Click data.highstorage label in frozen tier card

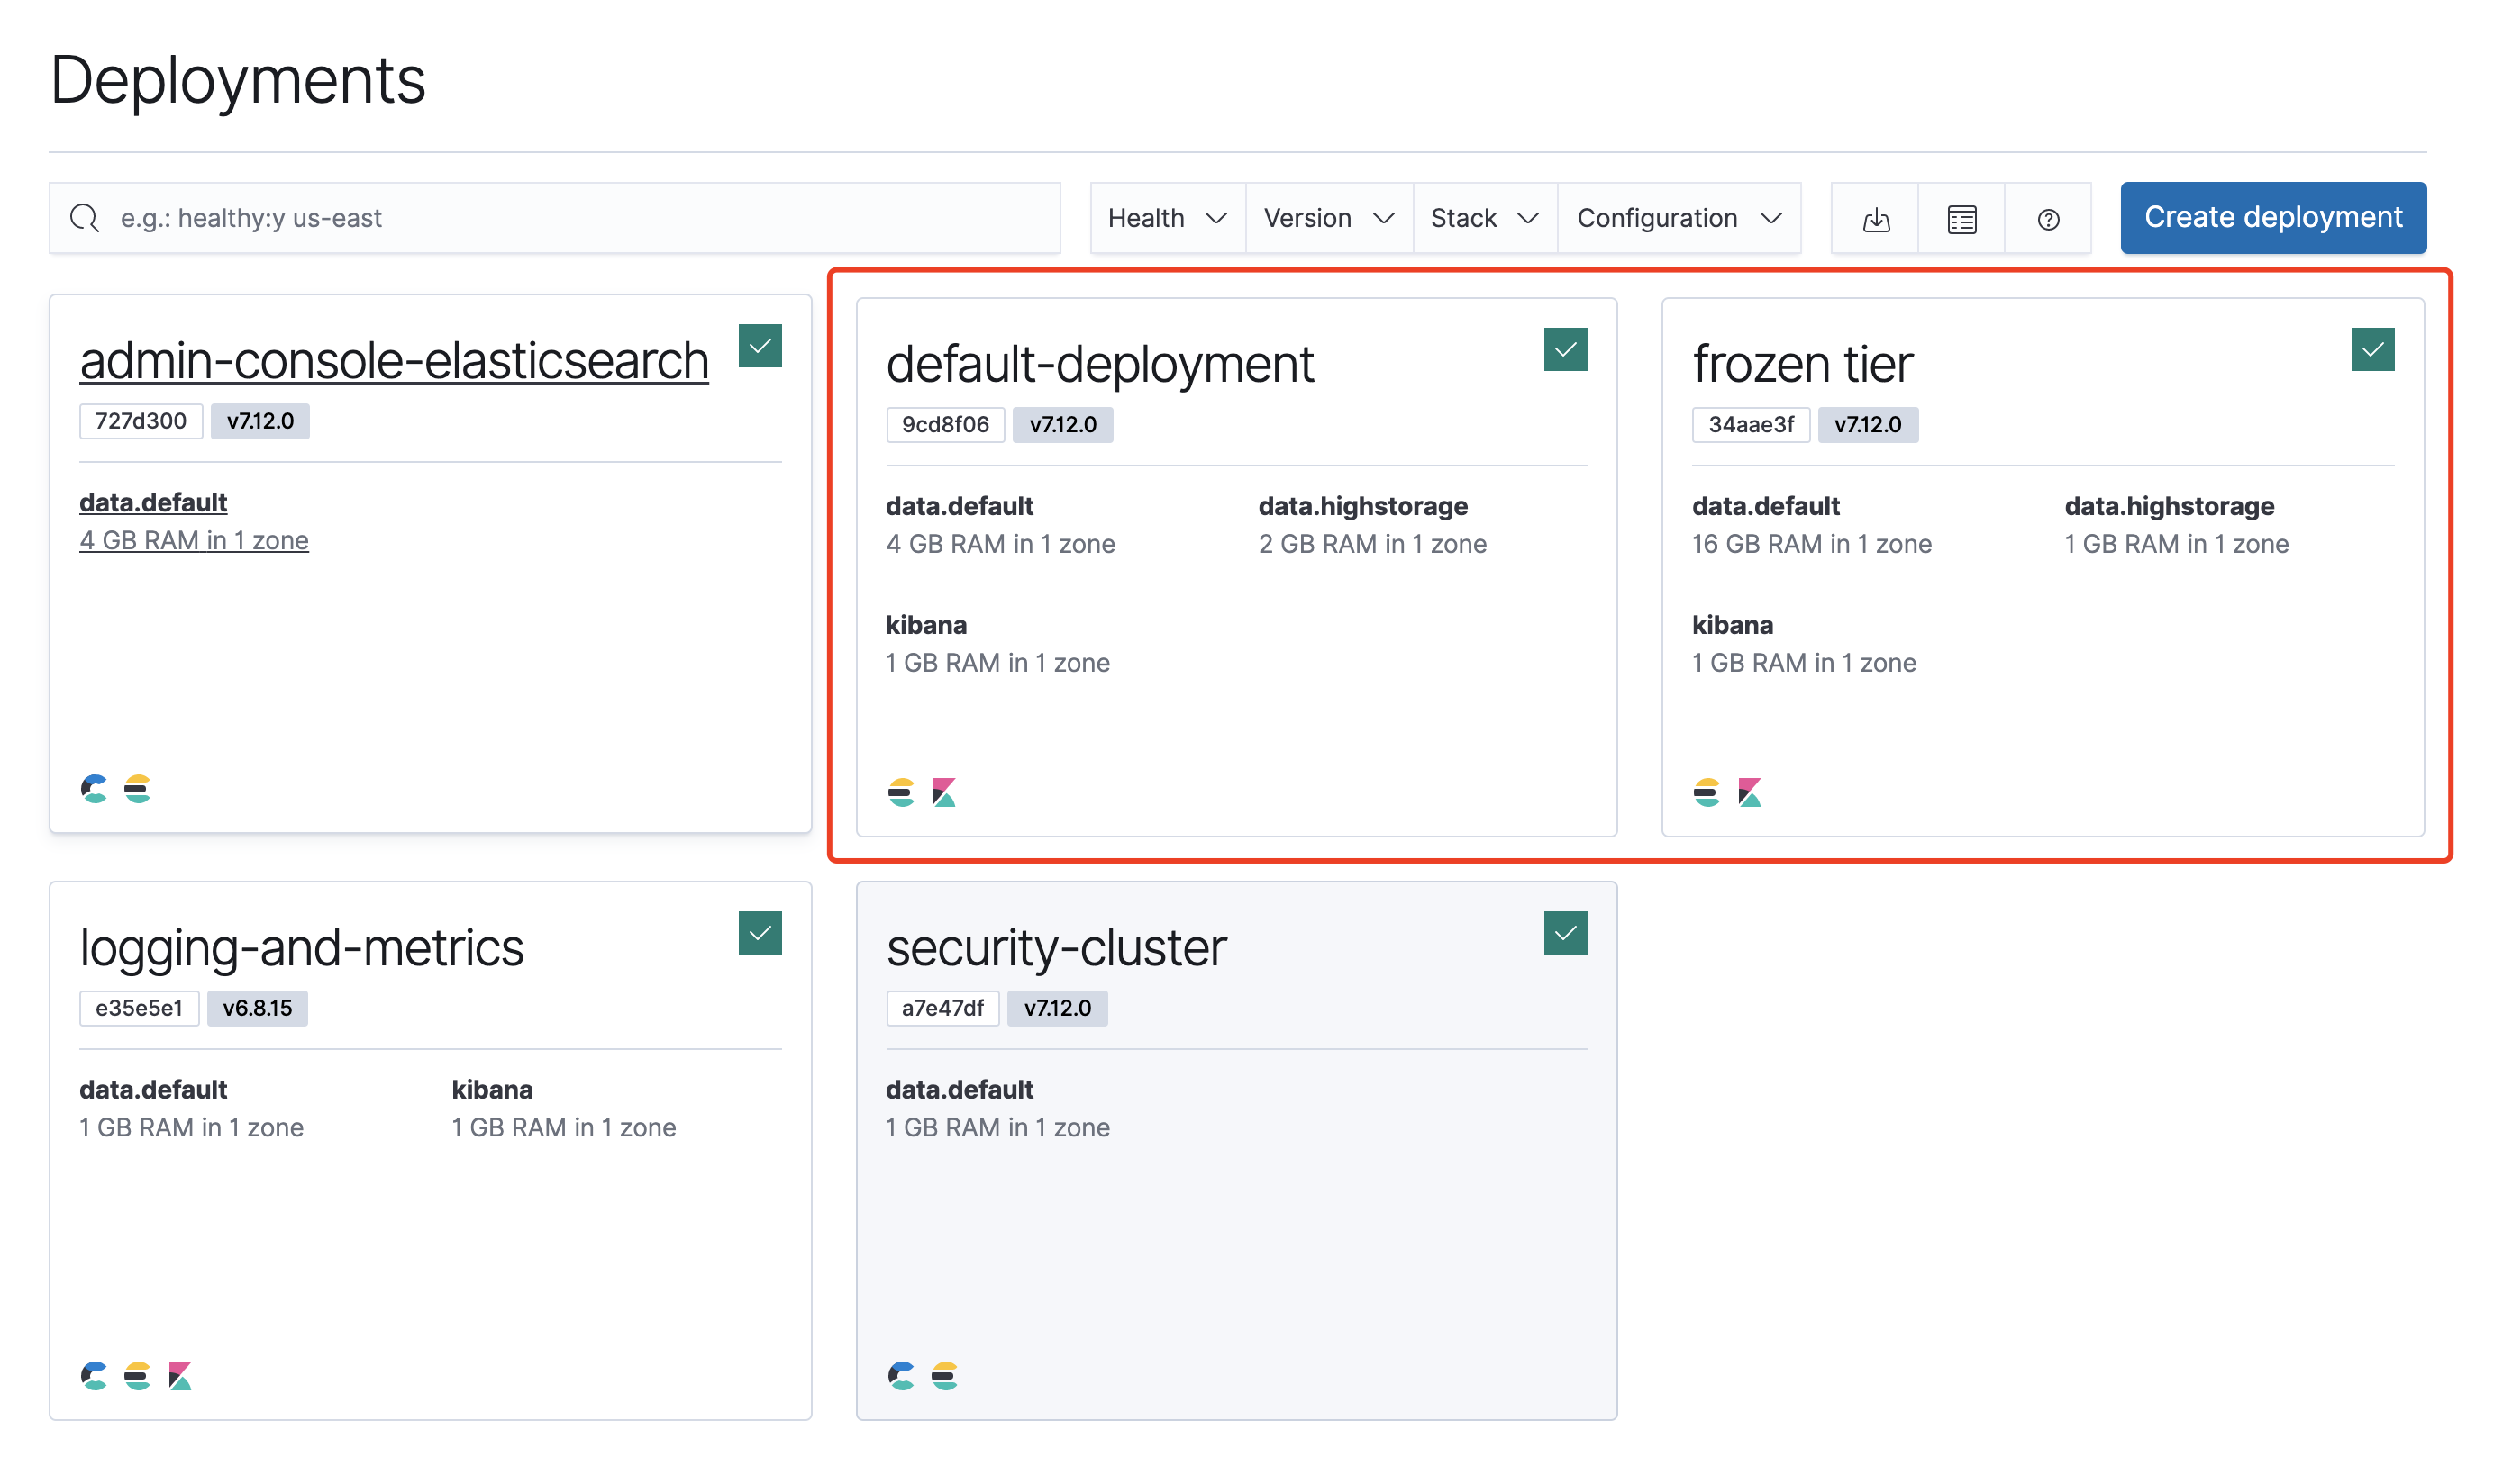point(2169,506)
